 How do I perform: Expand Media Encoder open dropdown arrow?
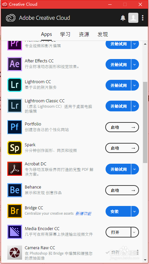click(135, 232)
